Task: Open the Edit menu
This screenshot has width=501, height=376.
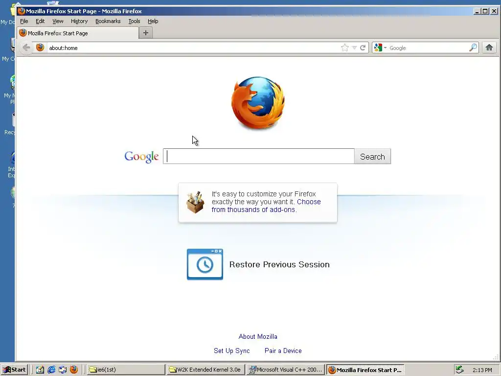Action: pos(40,21)
